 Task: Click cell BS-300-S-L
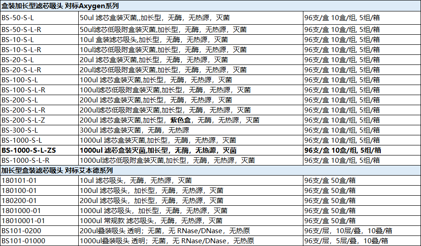click(39, 130)
